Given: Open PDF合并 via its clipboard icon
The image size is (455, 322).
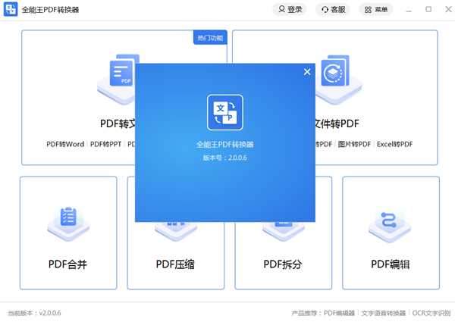Looking at the screenshot, I should coord(68,219).
